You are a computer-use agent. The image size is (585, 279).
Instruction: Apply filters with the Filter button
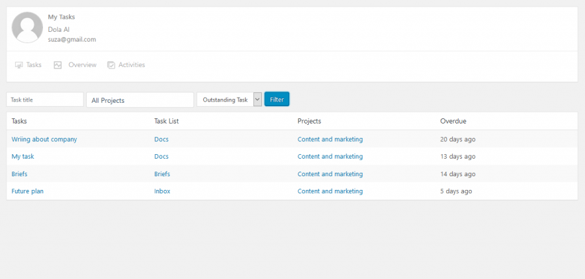[x=277, y=100]
